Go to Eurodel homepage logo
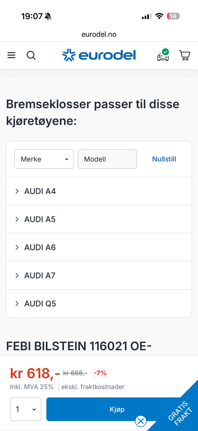198x431 pixels. (99, 55)
